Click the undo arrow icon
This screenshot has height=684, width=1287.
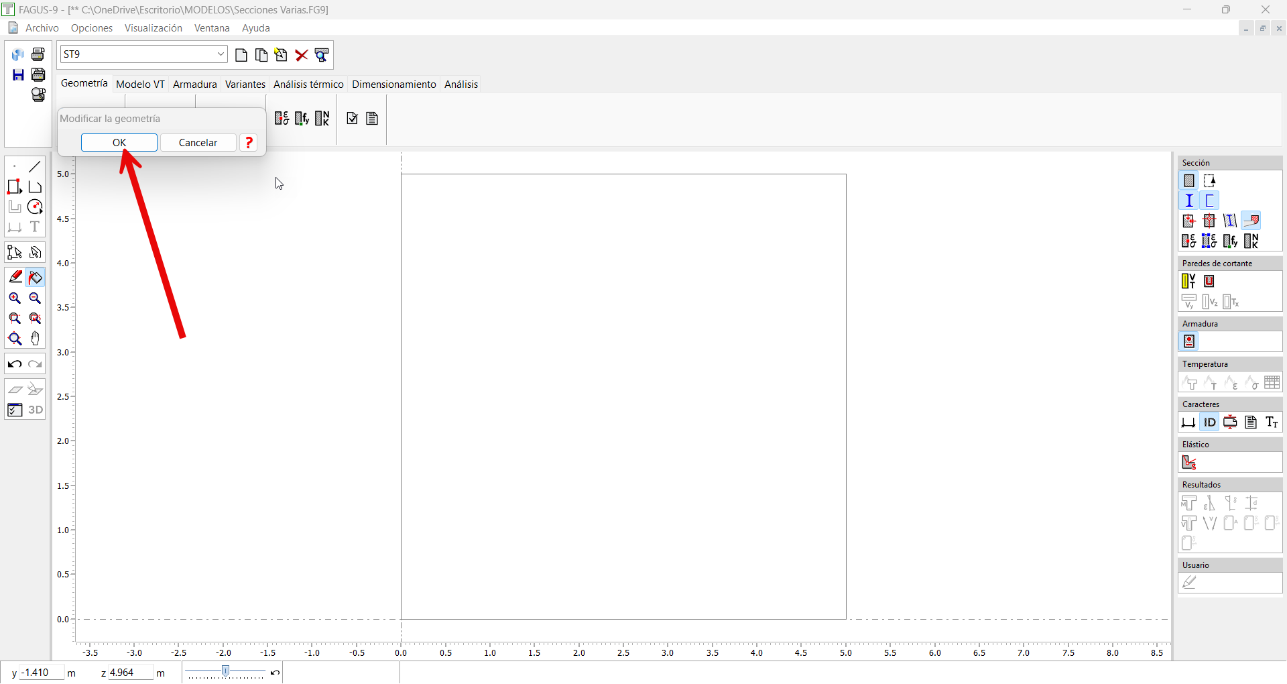point(15,364)
